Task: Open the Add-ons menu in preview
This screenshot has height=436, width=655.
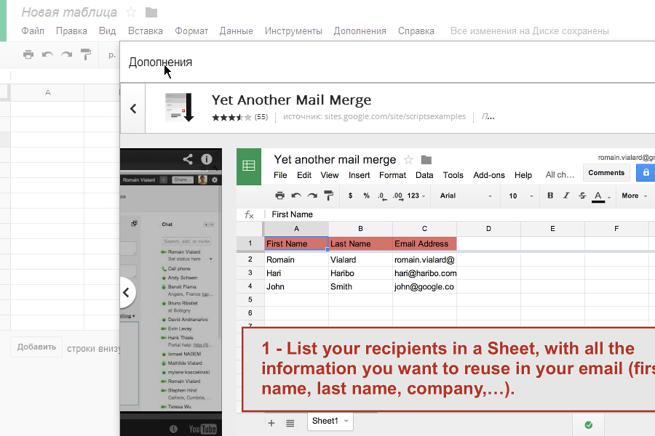Action: point(489,175)
